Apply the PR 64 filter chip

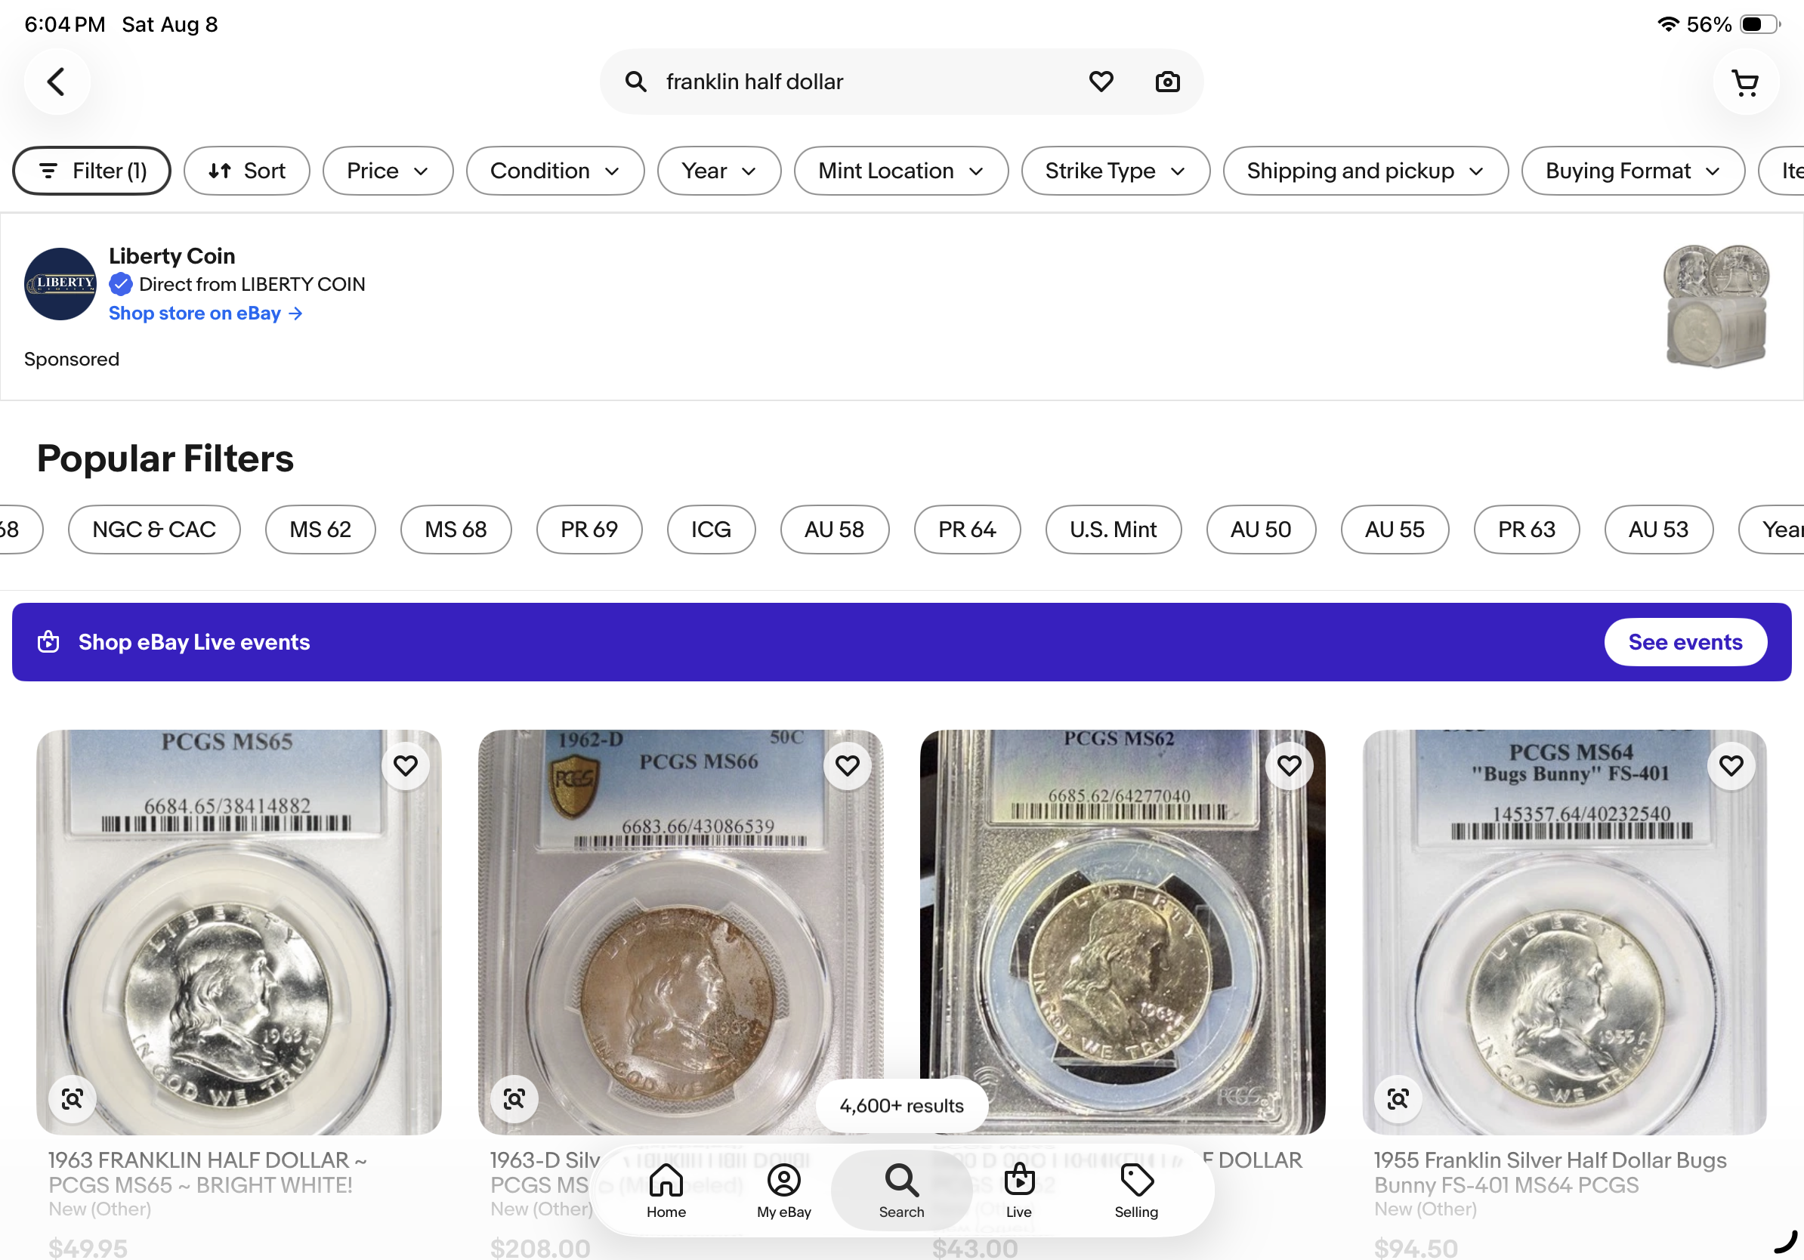[x=967, y=530]
